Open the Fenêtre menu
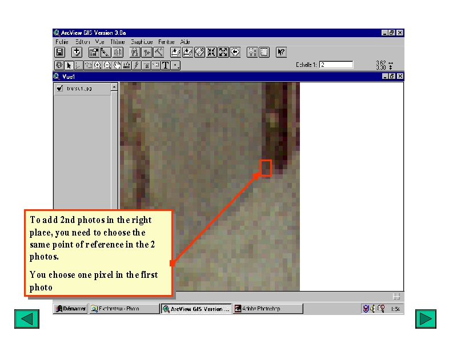The height and width of the screenshot is (343, 457). 166,42
